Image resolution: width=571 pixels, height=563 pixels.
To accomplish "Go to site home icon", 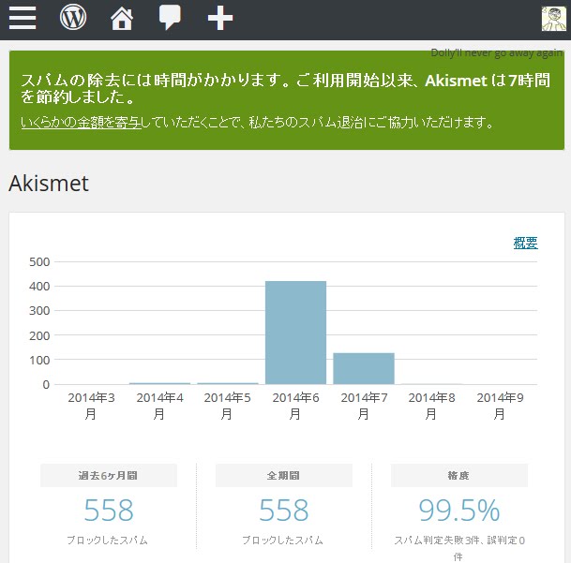I will pos(122,18).
